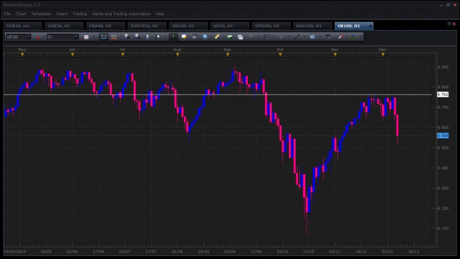Open the D1 timeframe dropdown

point(63,37)
